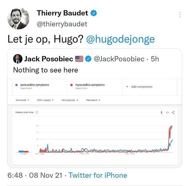189x186 pixels.
Task: Click the American flag emoji icon
Action: [79, 59]
